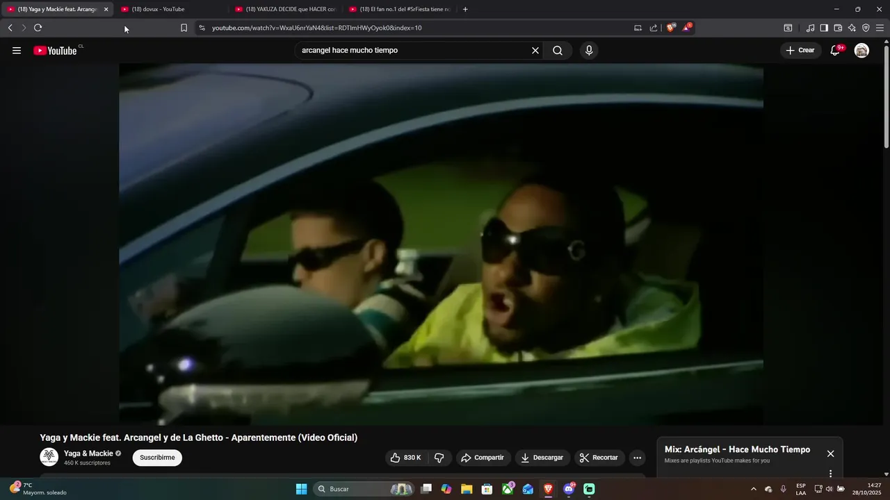The width and height of the screenshot is (890, 500).
Task: Open Yaga & Mackie channel name
Action: coord(88,453)
